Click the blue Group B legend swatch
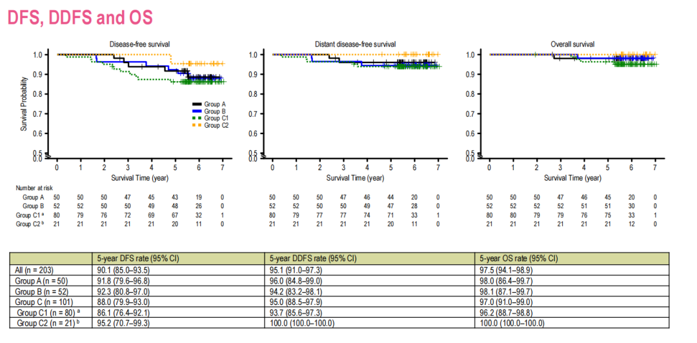Image resolution: width=697 pixels, height=343 pixels. point(197,111)
